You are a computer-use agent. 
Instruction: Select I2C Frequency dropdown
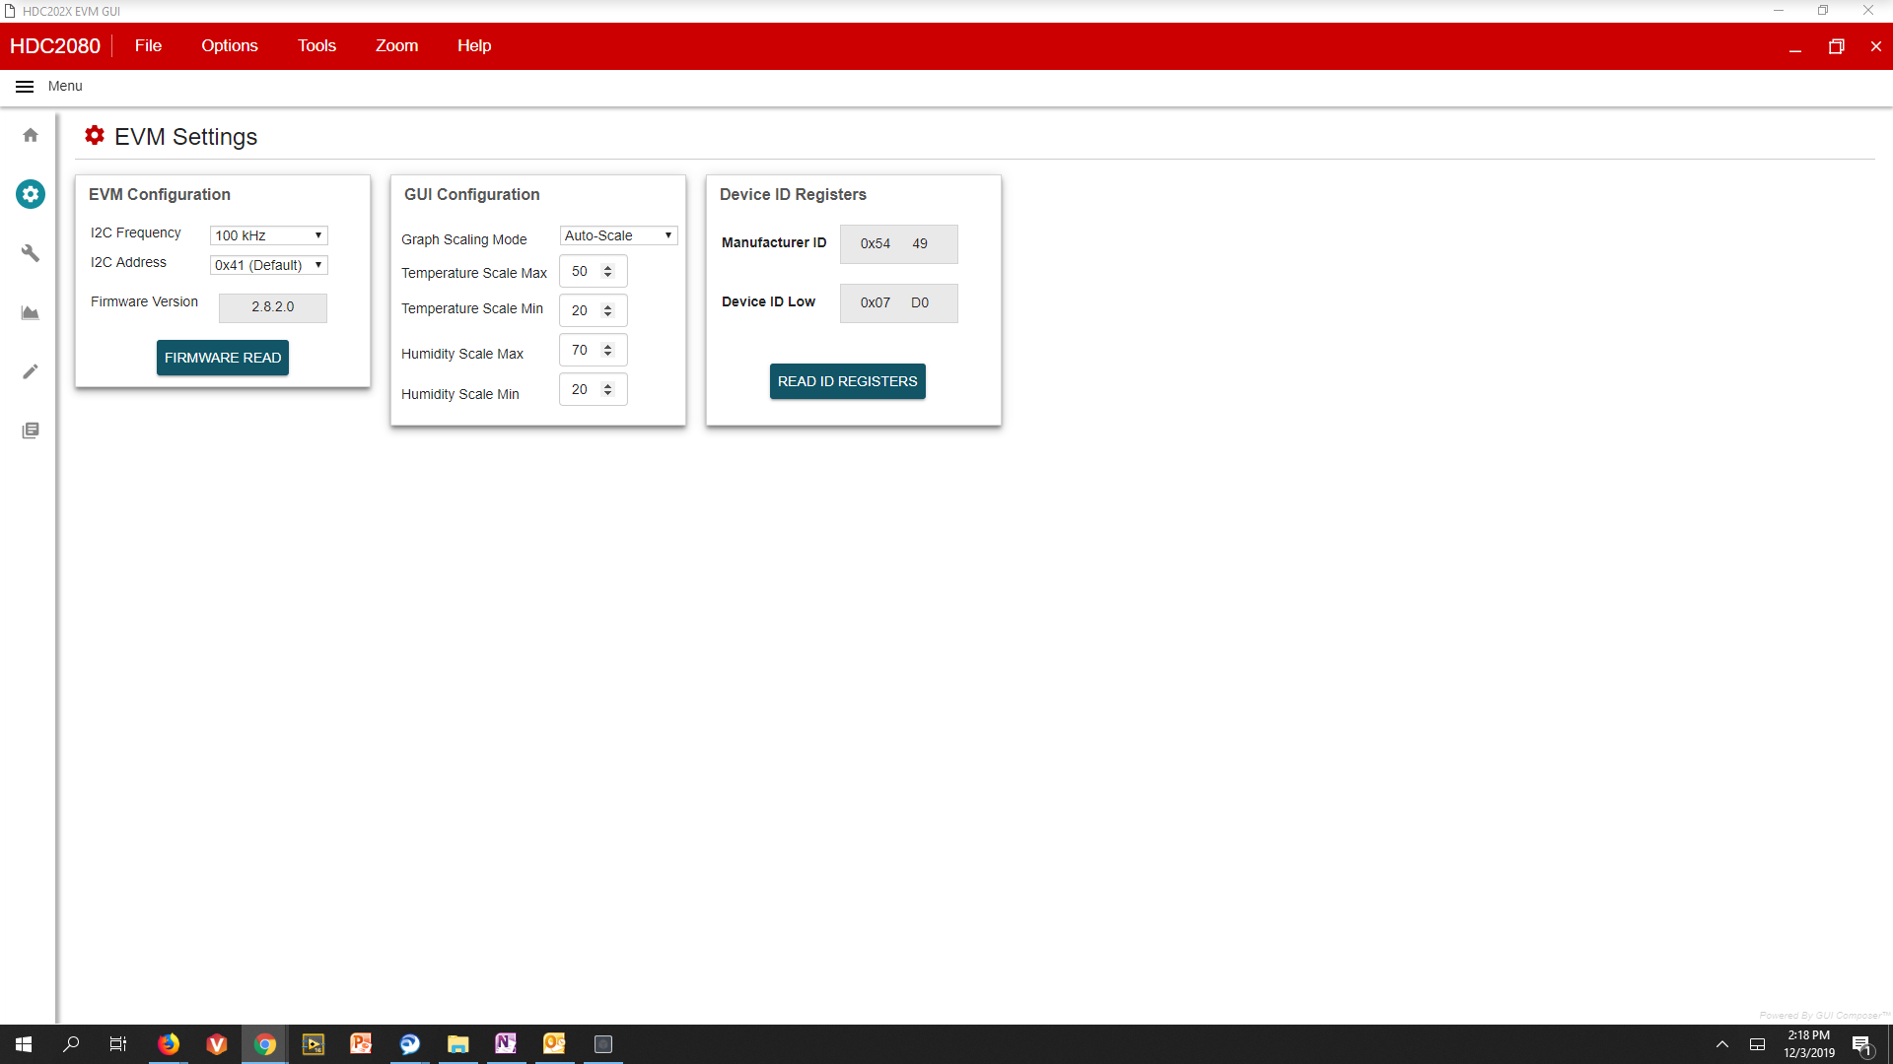[x=266, y=233]
